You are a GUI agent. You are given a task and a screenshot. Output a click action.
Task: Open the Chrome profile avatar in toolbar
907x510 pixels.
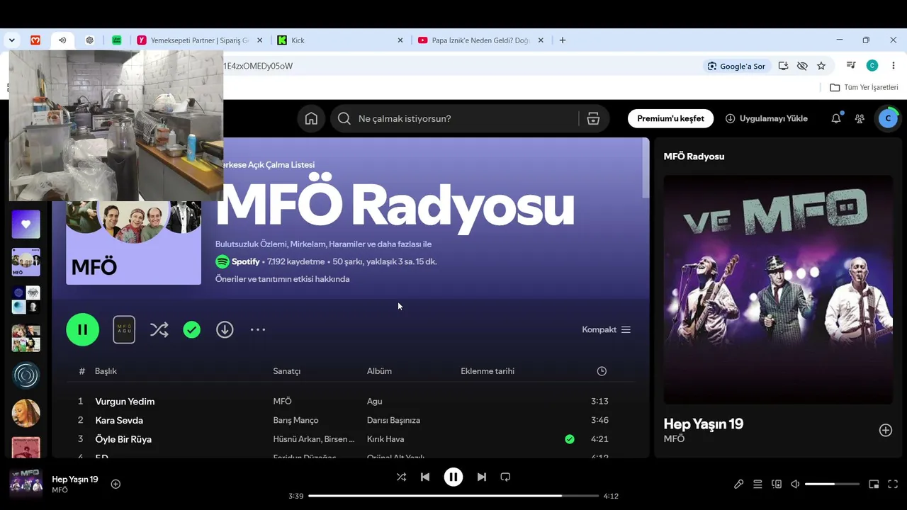872,66
